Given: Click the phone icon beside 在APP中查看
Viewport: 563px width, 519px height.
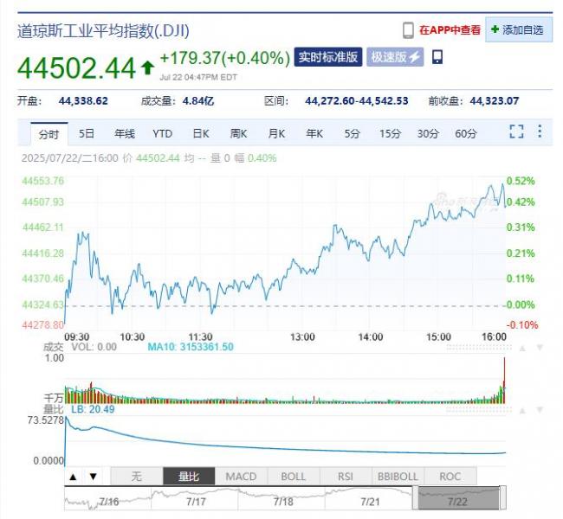Looking at the screenshot, I should [x=408, y=30].
